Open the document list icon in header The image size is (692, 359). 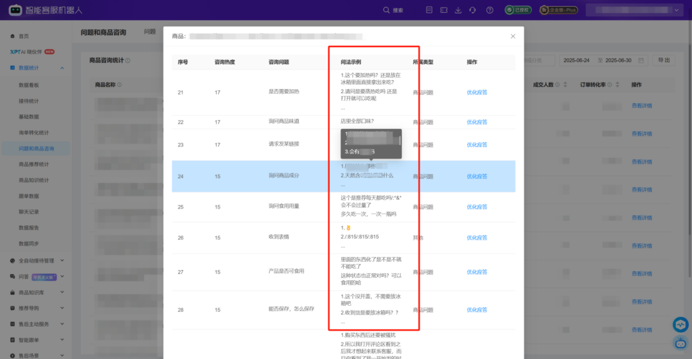point(429,10)
